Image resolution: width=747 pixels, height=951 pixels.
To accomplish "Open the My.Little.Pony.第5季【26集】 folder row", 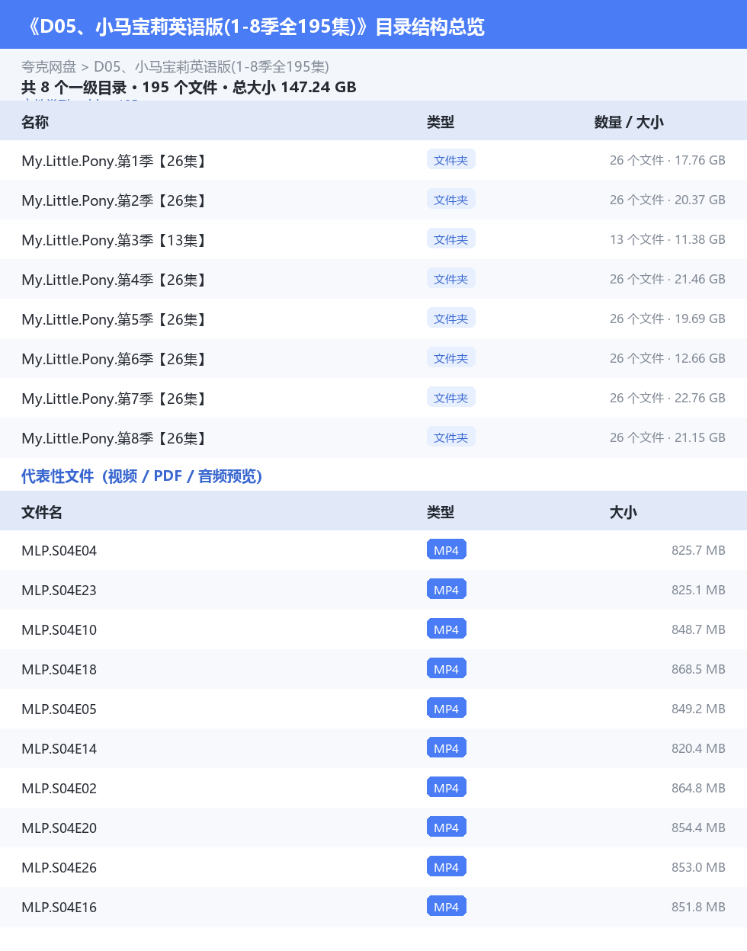I will 373,319.
